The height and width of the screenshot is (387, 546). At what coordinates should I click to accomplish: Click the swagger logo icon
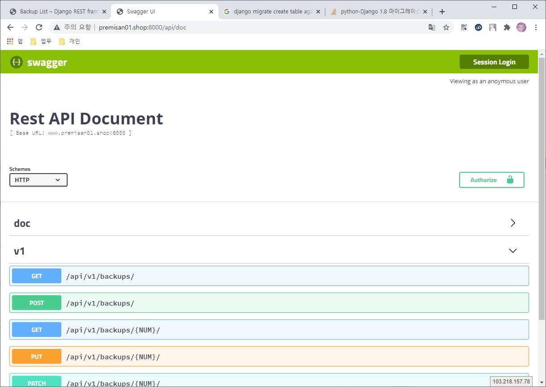pos(16,62)
